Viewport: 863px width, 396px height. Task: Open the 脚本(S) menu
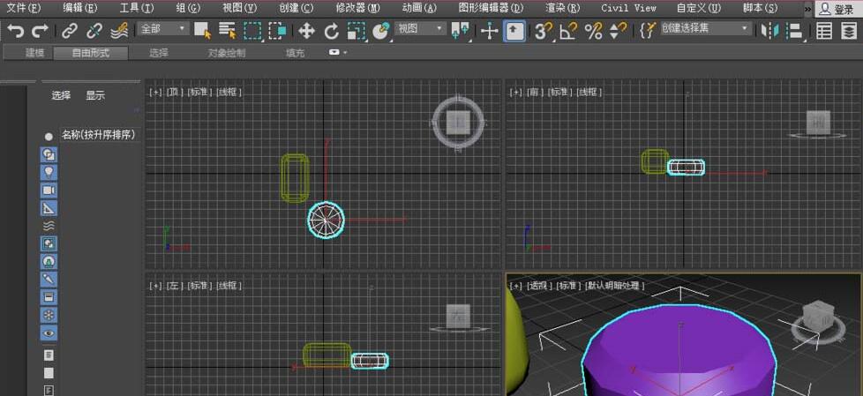(760, 8)
